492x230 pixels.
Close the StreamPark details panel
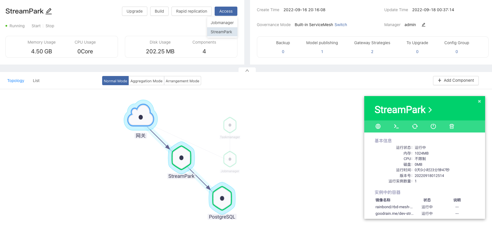click(x=479, y=102)
